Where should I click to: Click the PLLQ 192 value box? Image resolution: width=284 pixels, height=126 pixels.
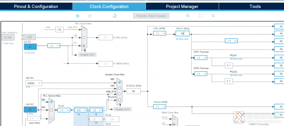[x=112, y=119]
